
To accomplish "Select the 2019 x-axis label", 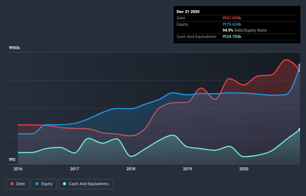I will [x=187, y=169].
